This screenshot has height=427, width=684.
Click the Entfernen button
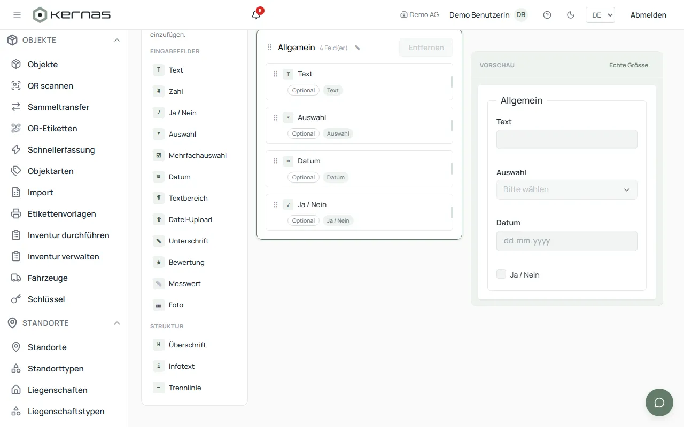tap(426, 48)
